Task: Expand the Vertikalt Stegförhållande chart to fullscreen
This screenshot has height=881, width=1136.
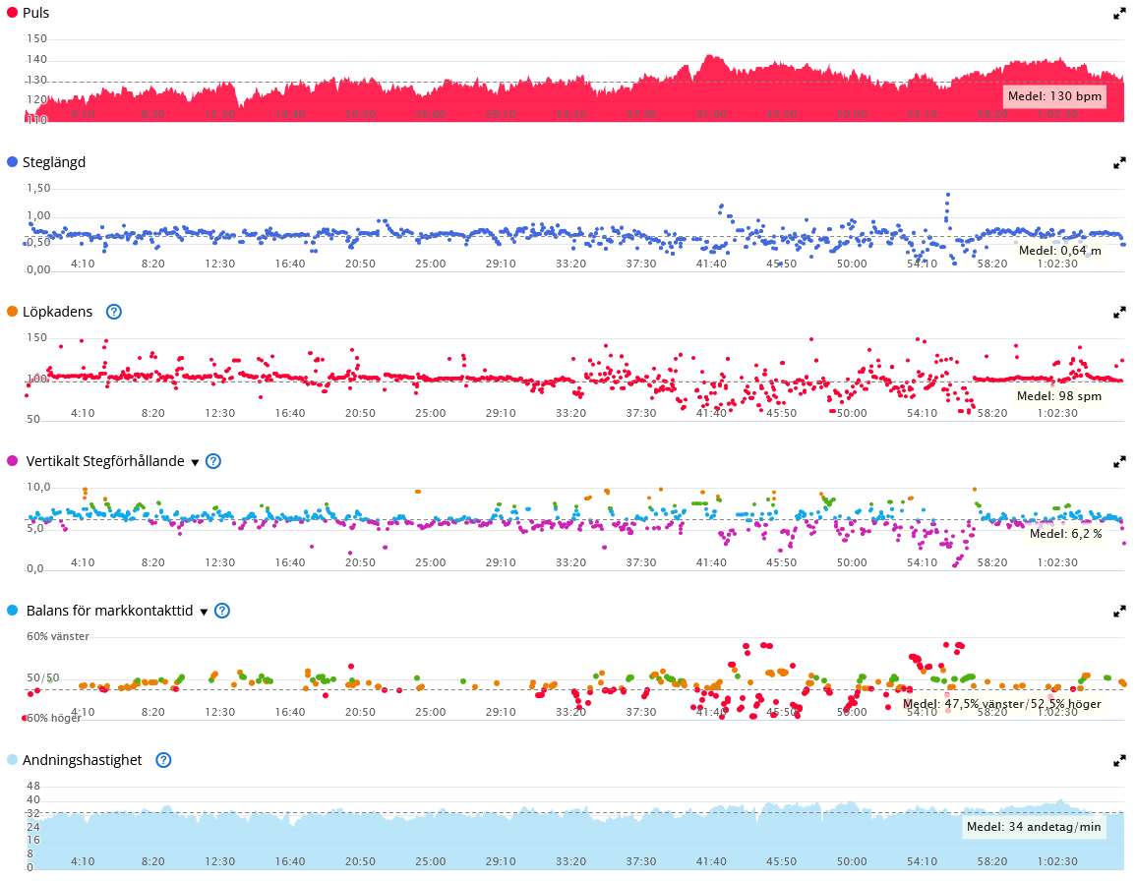Action: (x=1119, y=461)
